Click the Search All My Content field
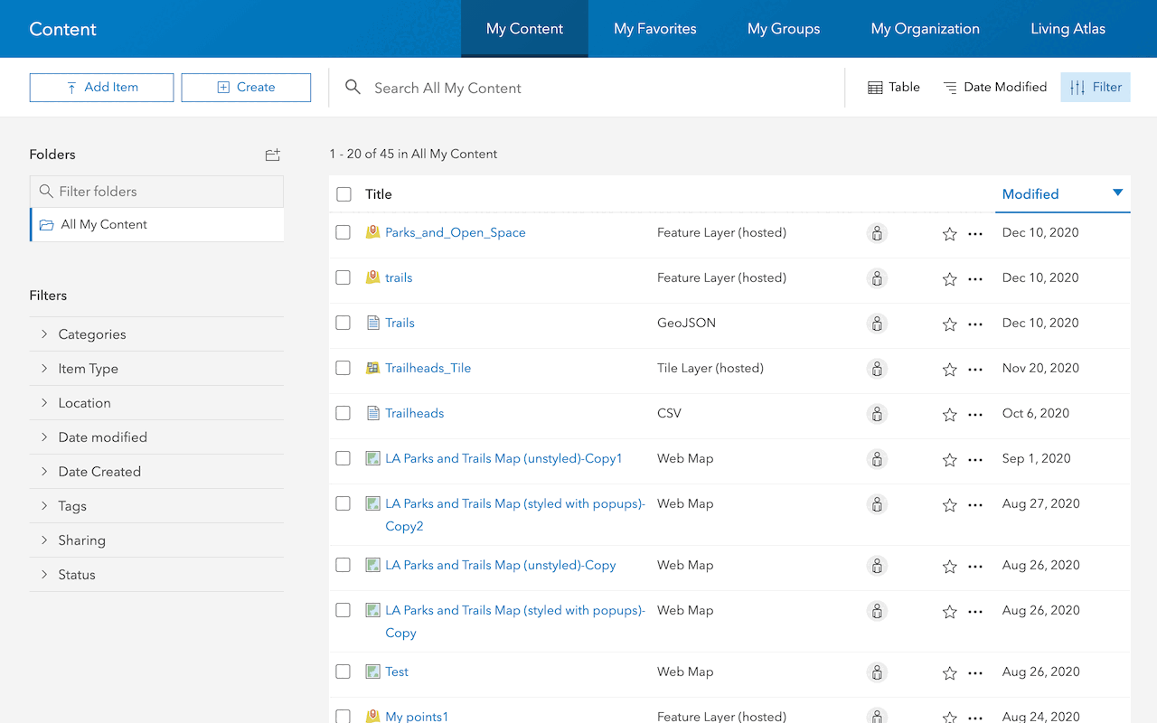This screenshot has height=723, width=1157. tap(588, 88)
